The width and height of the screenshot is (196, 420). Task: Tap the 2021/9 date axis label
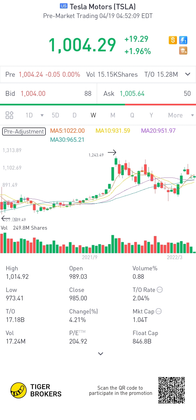point(90,257)
